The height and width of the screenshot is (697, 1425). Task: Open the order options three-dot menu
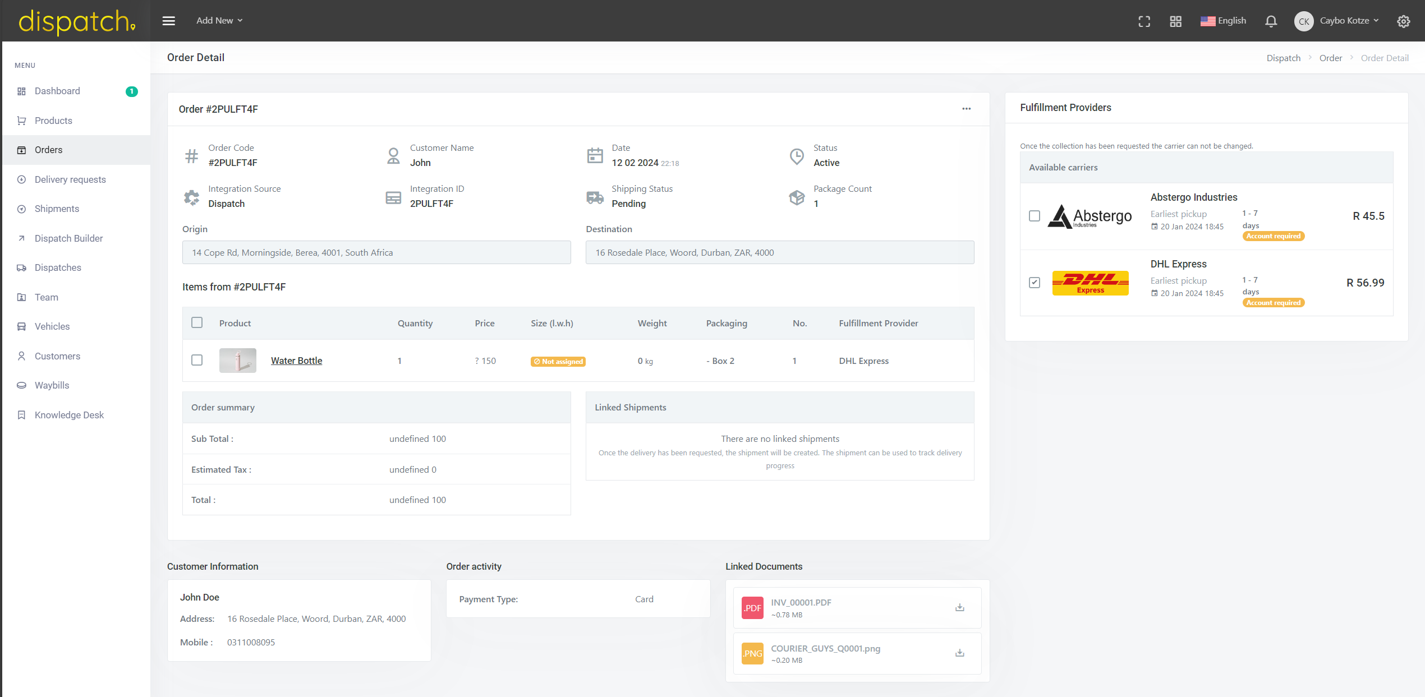pos(967,109)
